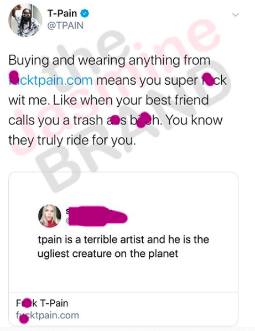The width and height of the screenshot is (255, 331).
Task: Click the T-Pain display name
Action: click(62, 13)
